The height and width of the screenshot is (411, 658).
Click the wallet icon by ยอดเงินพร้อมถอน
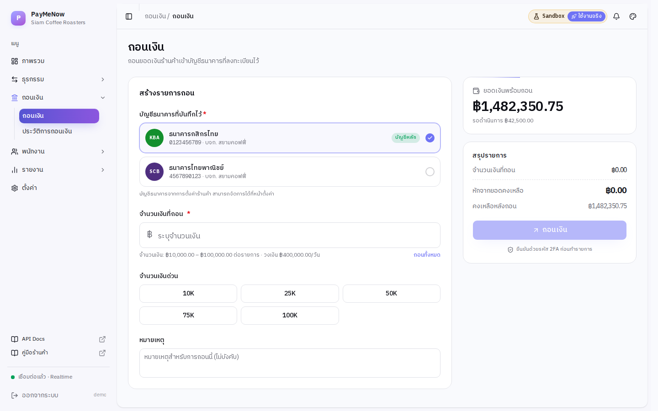[x=476, y=91]
